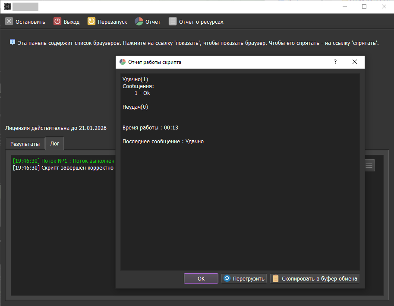The width and height of the screenshot is (394, 306).
Task: Click the yellow Перезапуск restart icon
Action: (91, 22)
